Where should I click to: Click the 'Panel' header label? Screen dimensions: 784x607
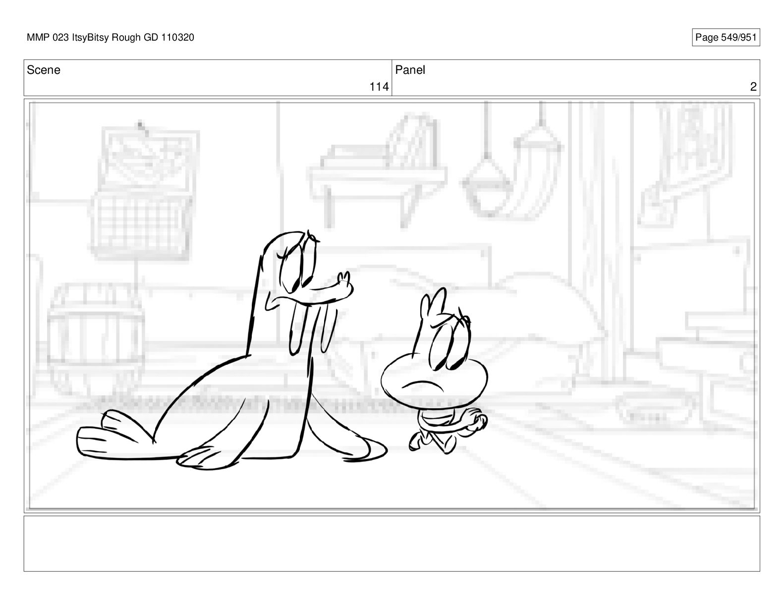pos(410,70)
